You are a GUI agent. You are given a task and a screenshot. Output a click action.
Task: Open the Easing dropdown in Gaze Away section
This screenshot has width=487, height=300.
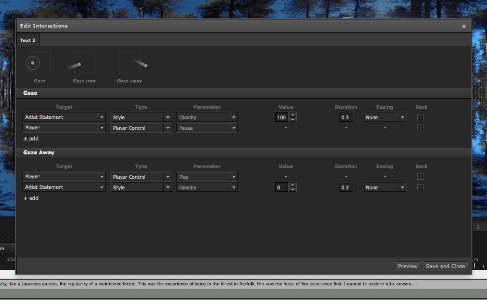coord(385,188)
